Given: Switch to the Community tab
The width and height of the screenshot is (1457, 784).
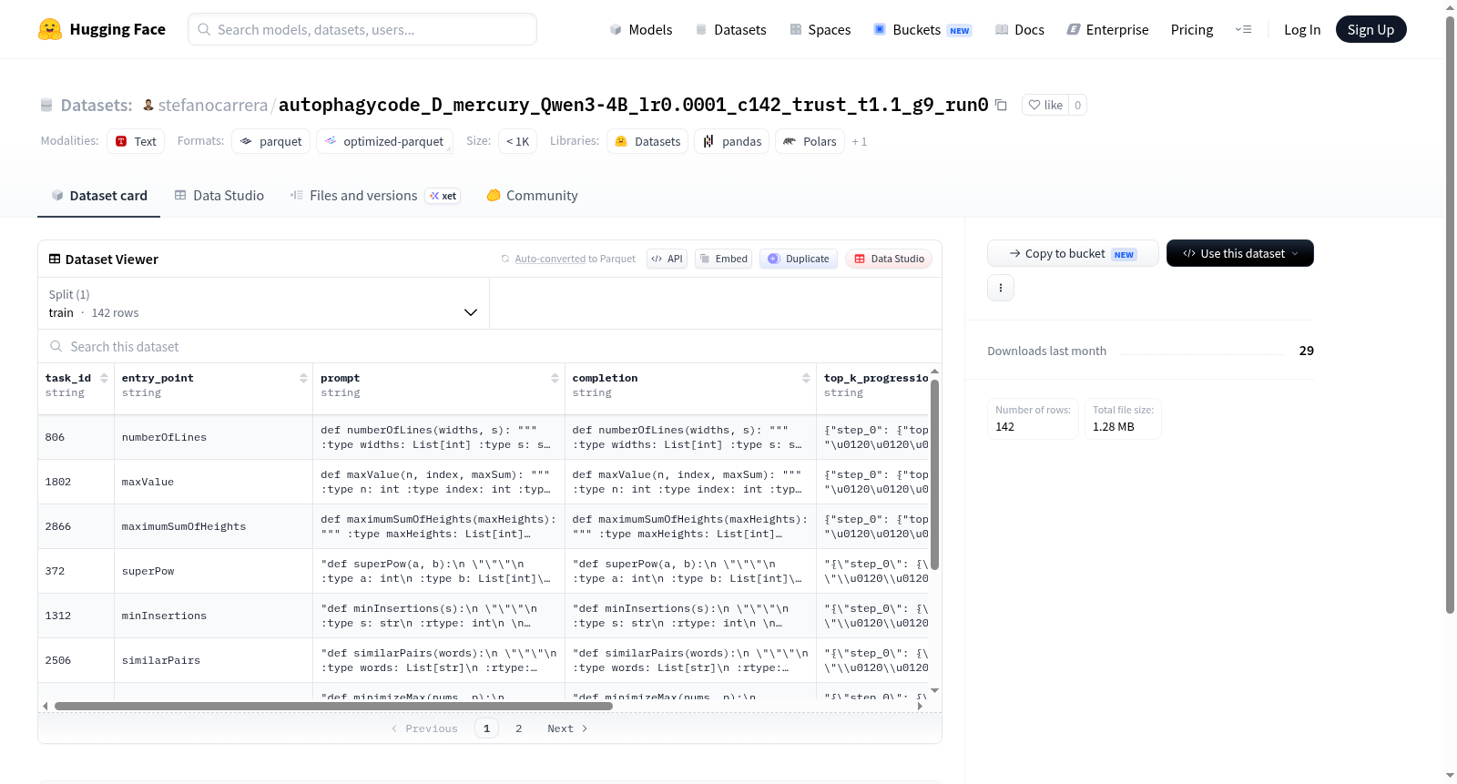Looking at the screenshot, I should pyautogui.click(x=532, y=195).
